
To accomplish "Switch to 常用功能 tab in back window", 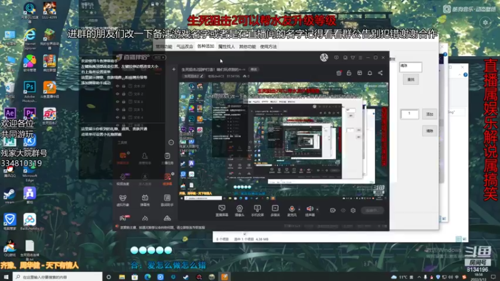I will point(164,46).
